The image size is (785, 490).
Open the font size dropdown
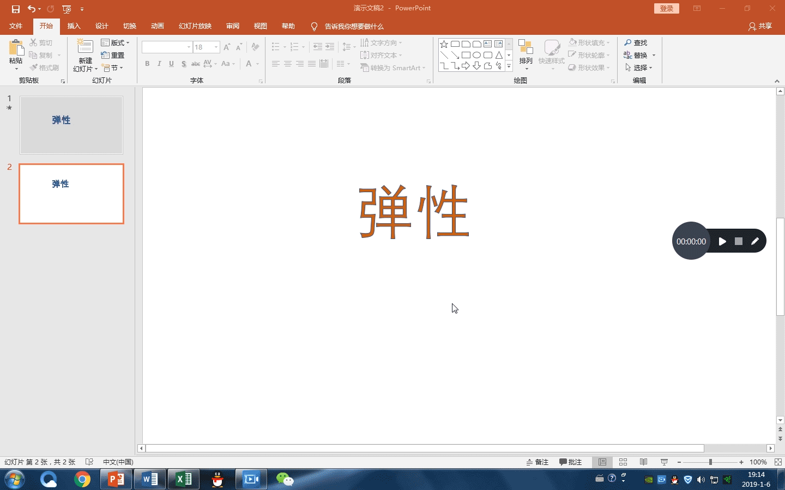(x=216, y=47)
